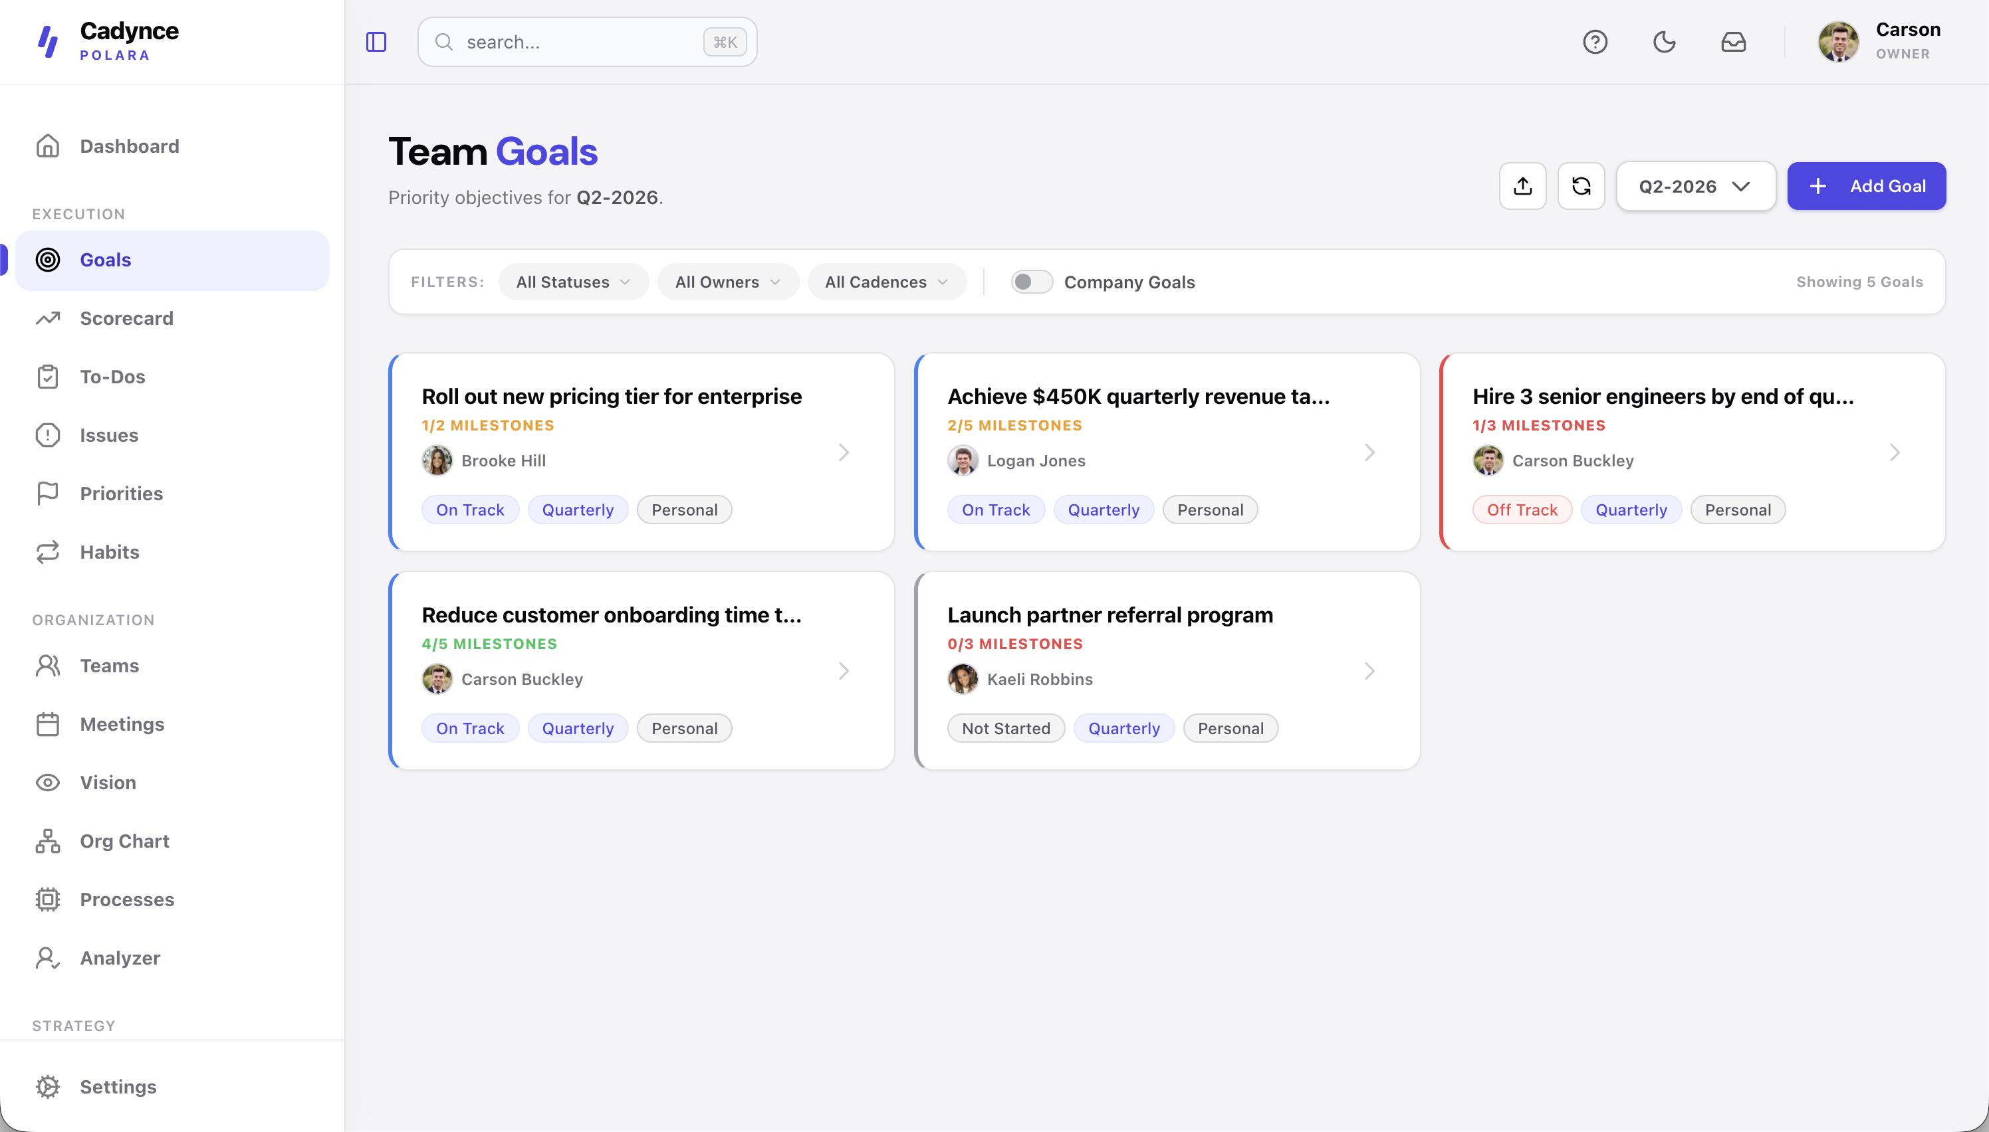Screen dimensions: 1989x1132
Task: Open the All Owners filter dropdown
Action: pyautogui.click(x=727, y=282)
